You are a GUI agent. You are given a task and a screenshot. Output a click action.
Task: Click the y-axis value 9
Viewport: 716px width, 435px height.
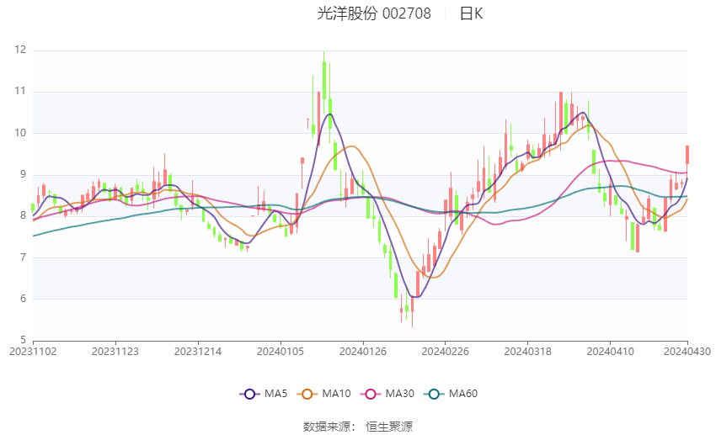pyautogui.click(x=24, y=174)
